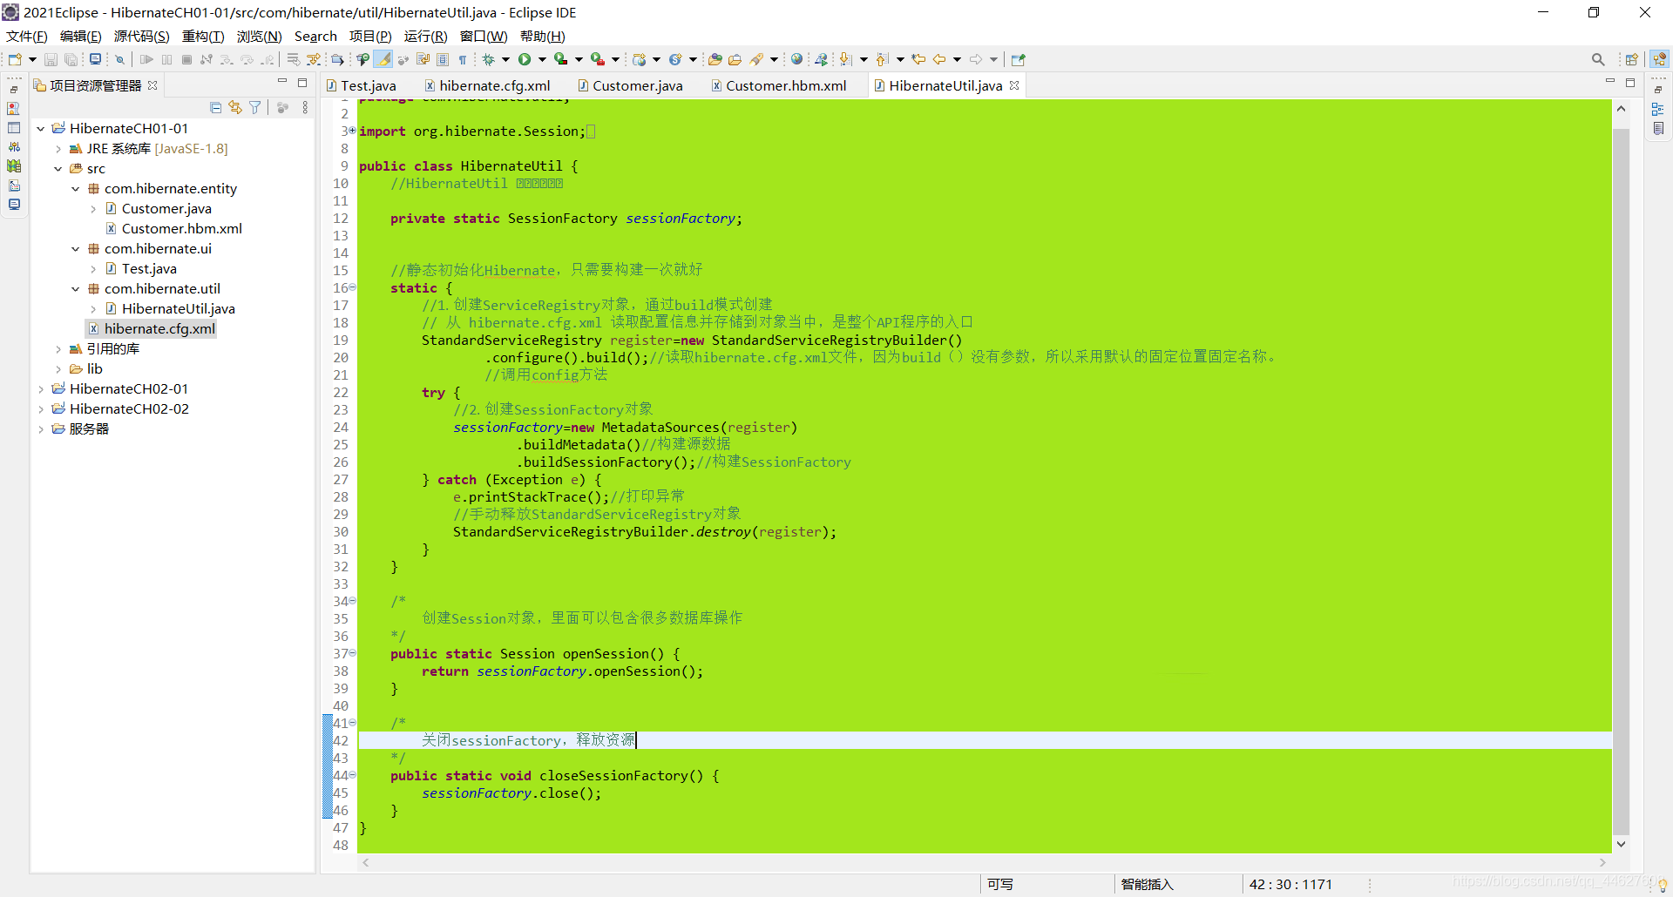Click the Last Edit Location icon
This screenshot has height=897, width=1673.
coord(918,59)
